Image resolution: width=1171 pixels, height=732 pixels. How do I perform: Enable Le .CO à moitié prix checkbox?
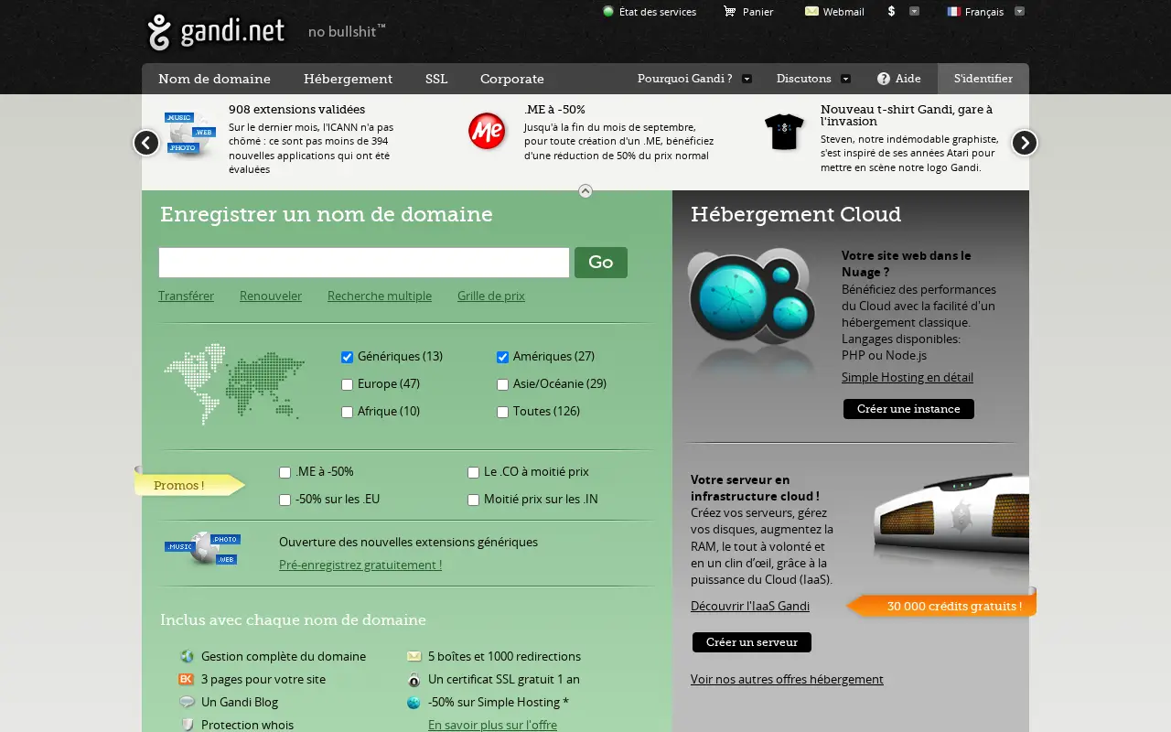[473, 472]
